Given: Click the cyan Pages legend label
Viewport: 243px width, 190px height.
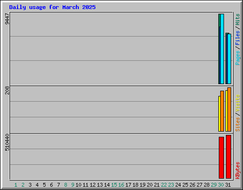Looking at the screenshot, I should 238,58.
